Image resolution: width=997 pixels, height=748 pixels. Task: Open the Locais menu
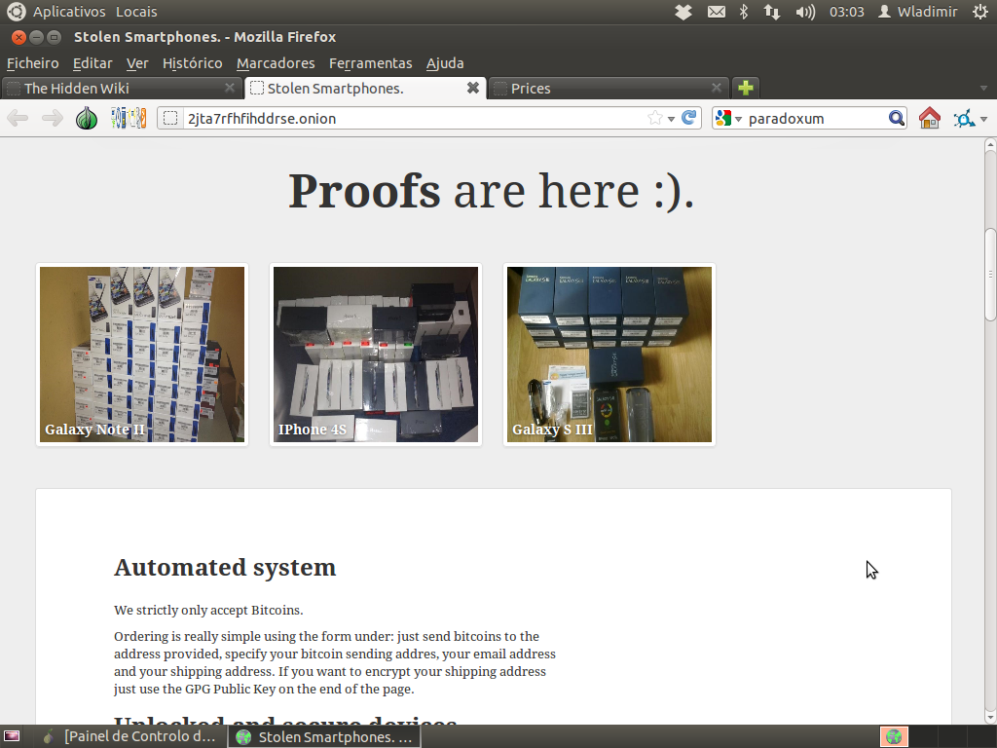[x=136, y=12]
